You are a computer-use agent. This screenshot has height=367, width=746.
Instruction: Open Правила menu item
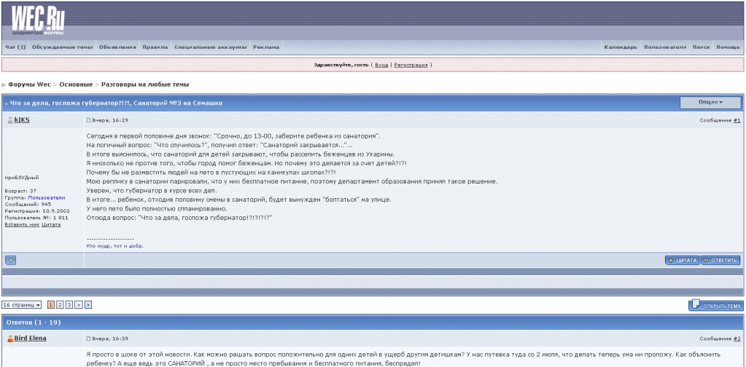(155, 47)
